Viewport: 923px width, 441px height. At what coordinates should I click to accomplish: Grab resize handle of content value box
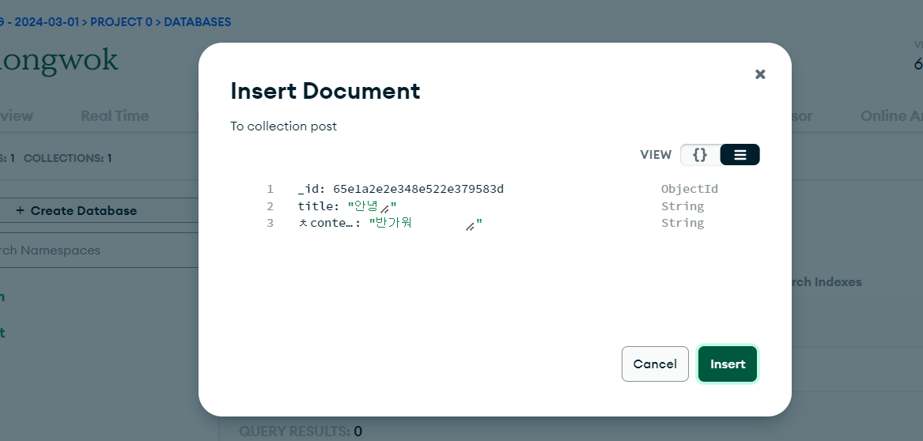[x=471, y=226]
